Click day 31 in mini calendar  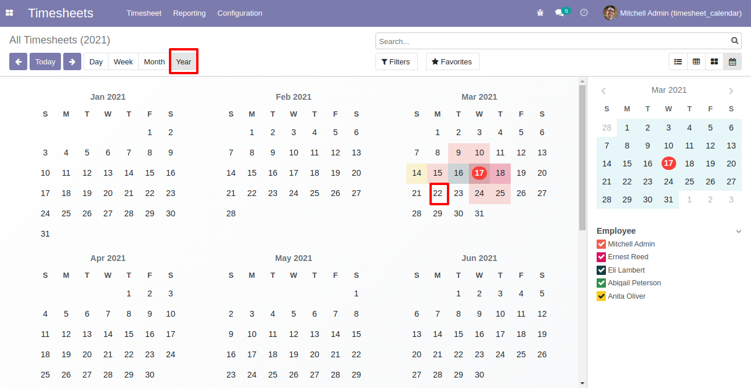click(669, 200)
